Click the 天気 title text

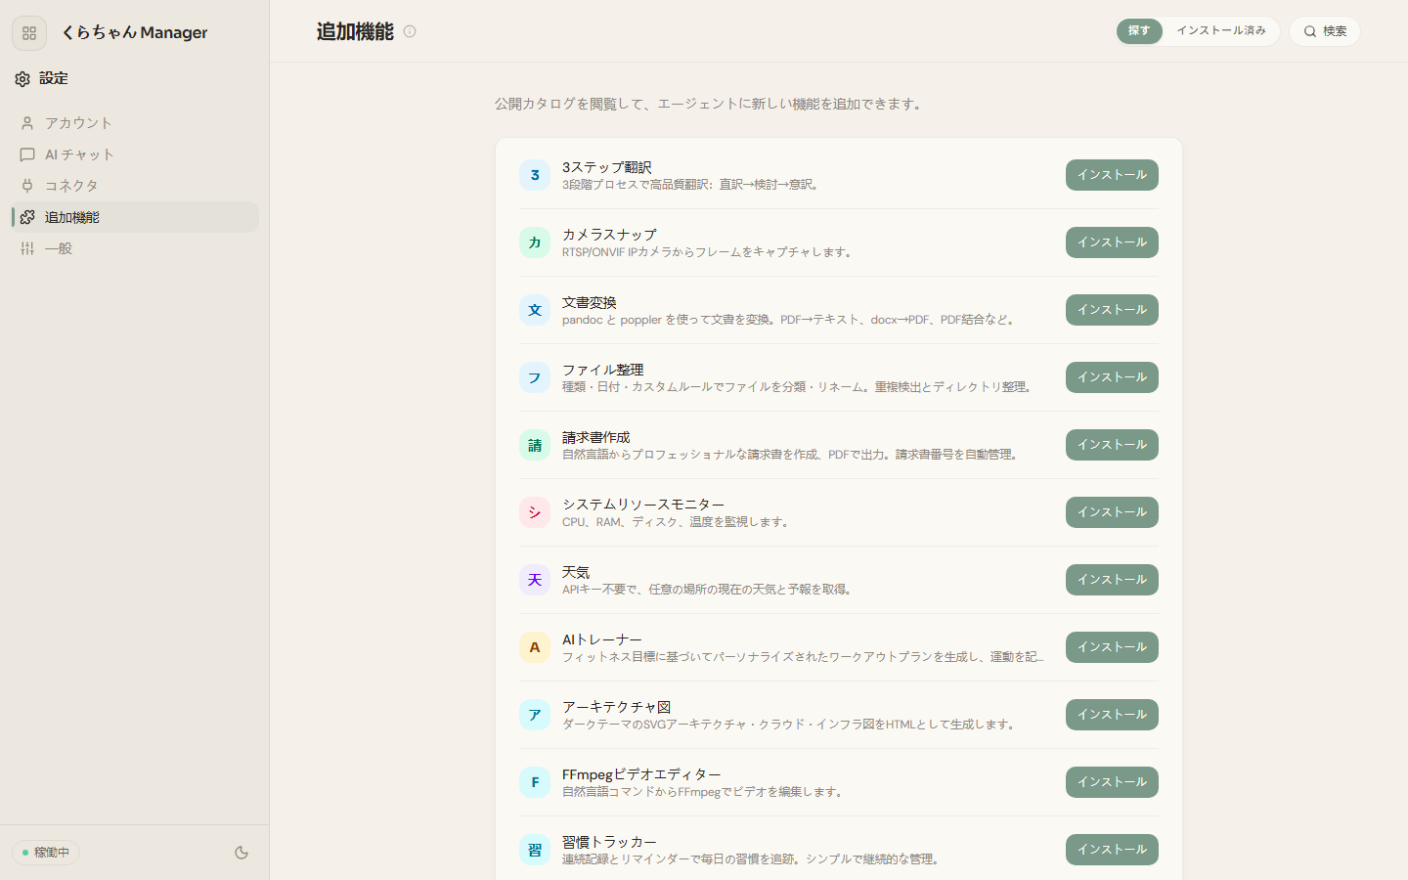576,572
